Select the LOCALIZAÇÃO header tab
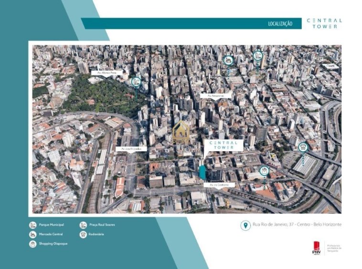The width and height of the screenshot is (362, 269). pos(281,23)
